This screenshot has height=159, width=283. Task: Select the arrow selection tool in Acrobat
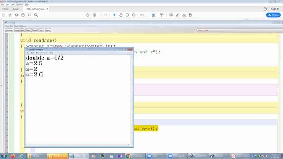[x=114, y=15]
